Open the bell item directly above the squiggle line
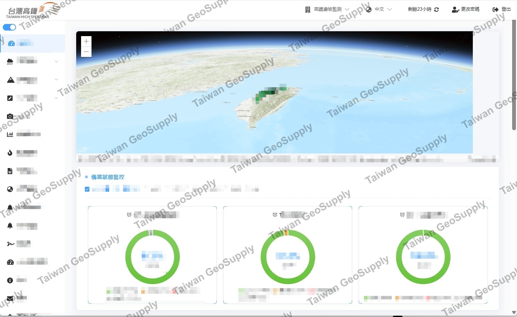Viewport: 517px width, 317px height. click(x=32, y=226)
